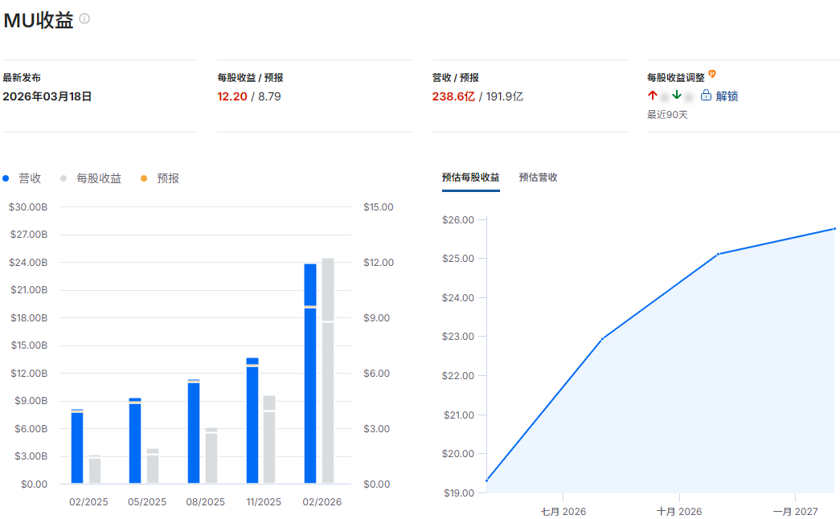The image size is (840, 519).
Task: Click the $15.00 right-axis label
Action: click(379, 206)
